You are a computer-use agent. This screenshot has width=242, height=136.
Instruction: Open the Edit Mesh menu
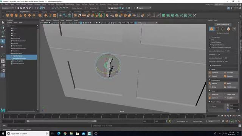coord(51,4)
